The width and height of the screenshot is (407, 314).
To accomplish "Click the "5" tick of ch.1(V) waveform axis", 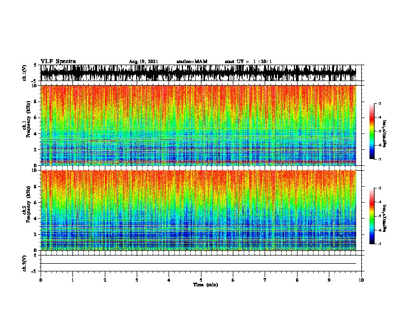I will point(35,65).
